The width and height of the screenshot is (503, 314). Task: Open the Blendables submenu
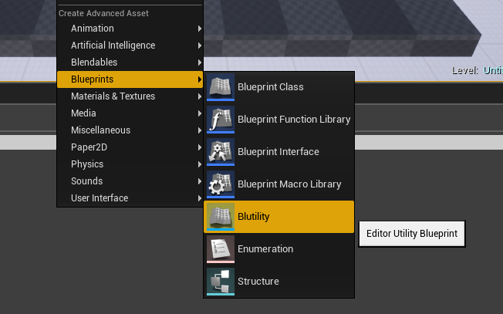click(130, 62)
